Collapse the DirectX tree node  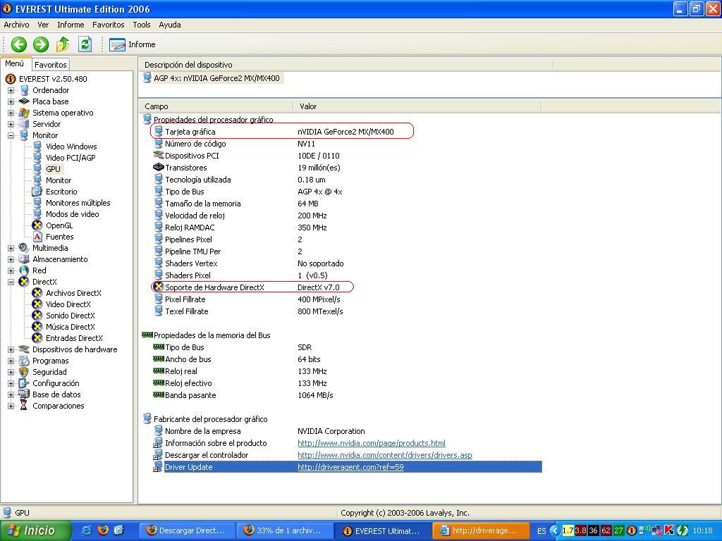[x=11, y=282]
